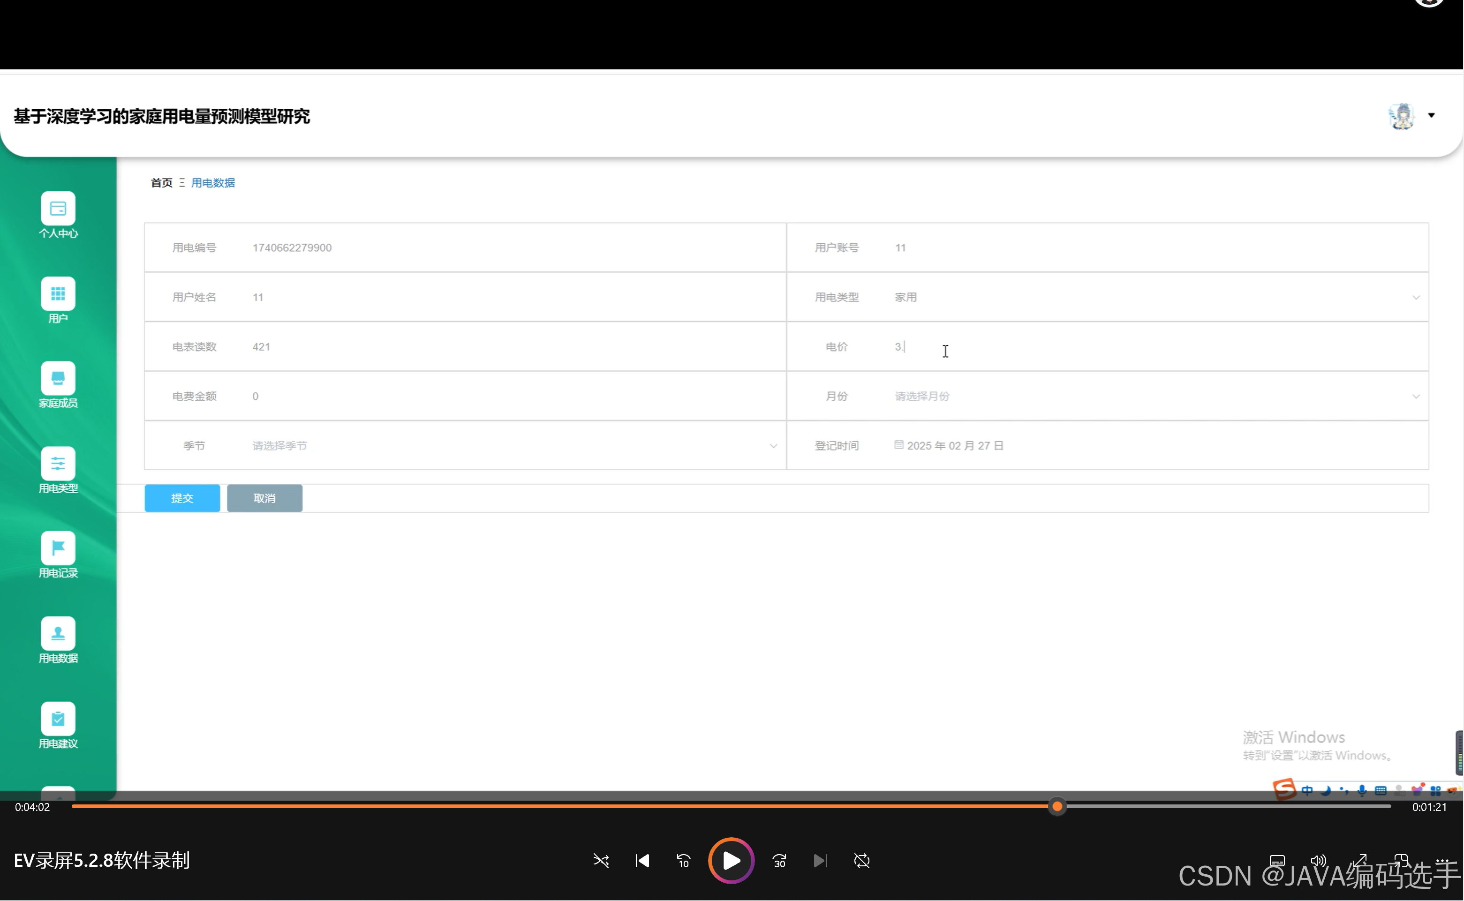The image size is (1464, 901).
Task: Open the 家庭成员 sidebar icon
Action: (x=58, y=379)
